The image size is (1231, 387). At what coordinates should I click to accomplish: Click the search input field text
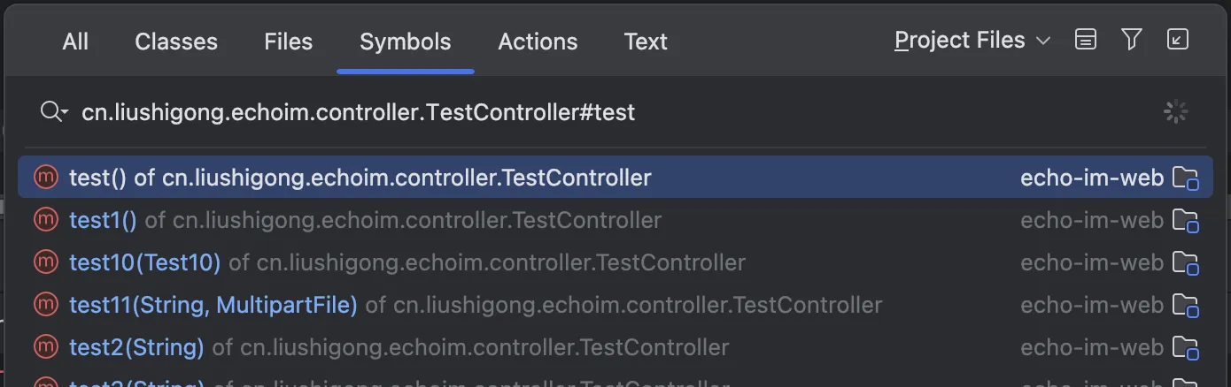tap(358, 112)
